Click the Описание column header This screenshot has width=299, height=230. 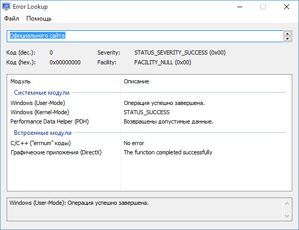coord(205,81)
